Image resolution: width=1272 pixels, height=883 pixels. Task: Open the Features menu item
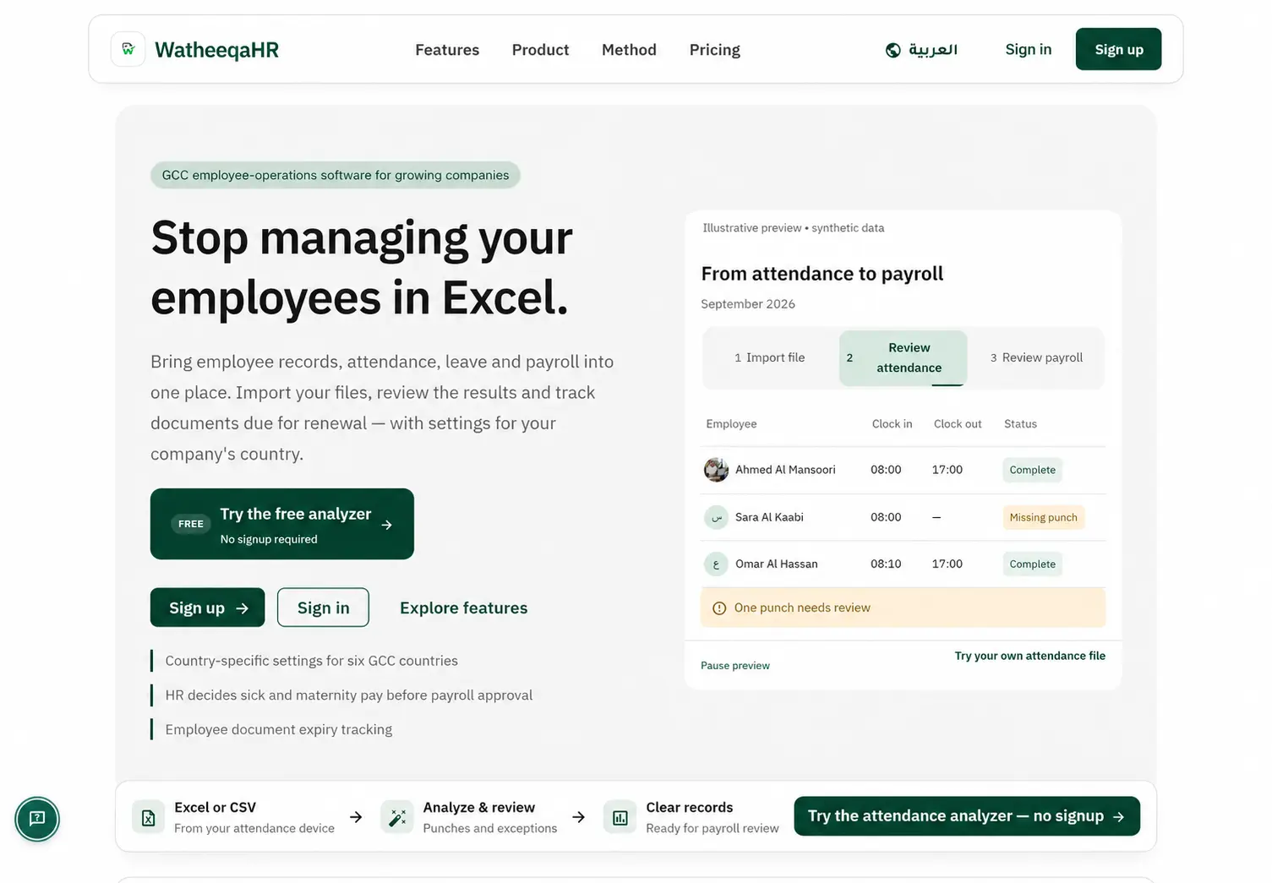pos(447,50)
